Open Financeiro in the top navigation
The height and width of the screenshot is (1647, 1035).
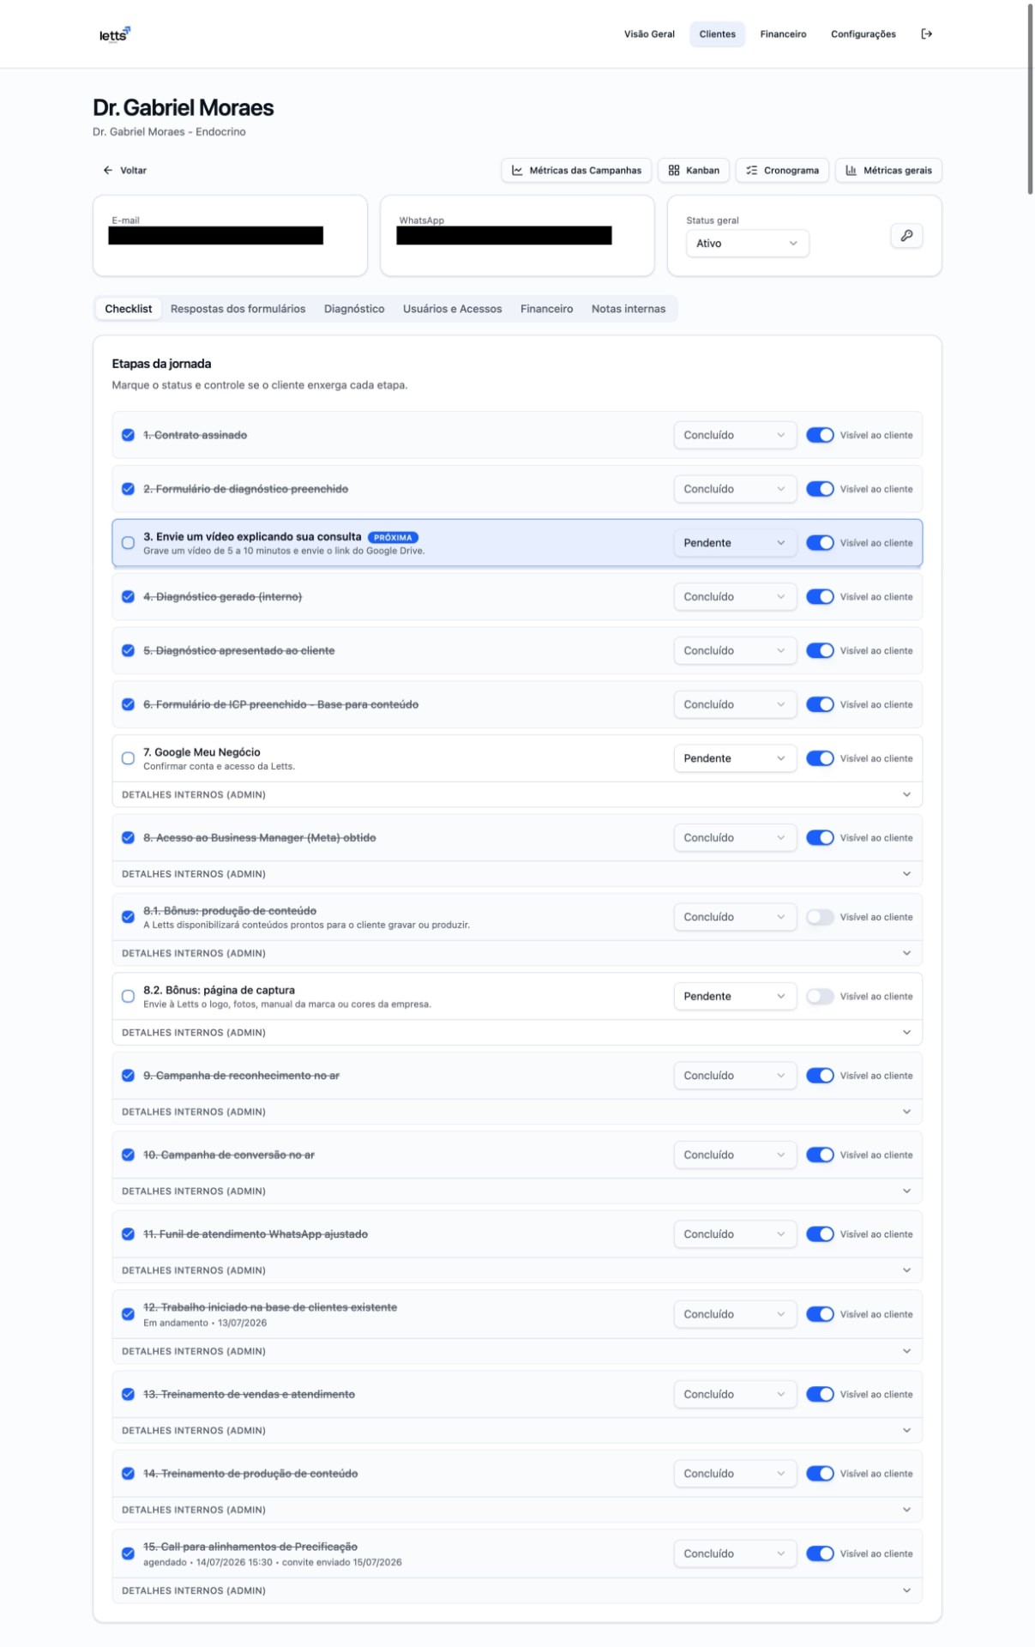tap(783, 34)
